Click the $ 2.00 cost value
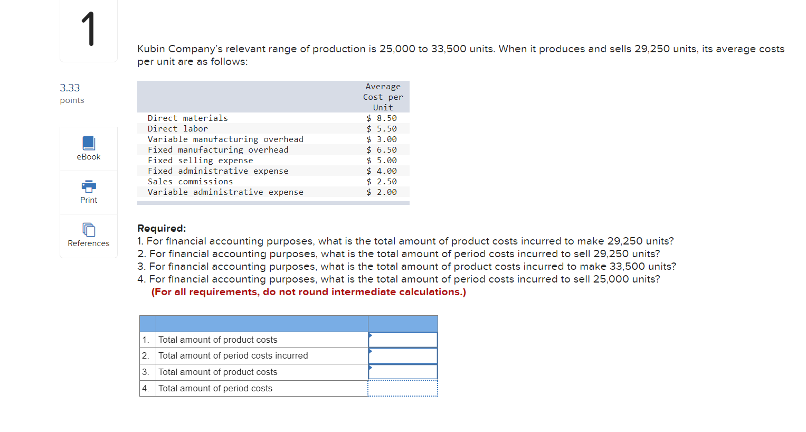 coord(382,192)
